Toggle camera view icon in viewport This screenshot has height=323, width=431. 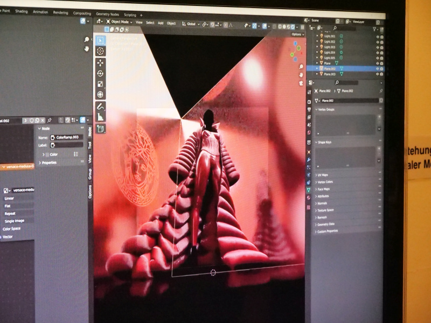[x=301, y=83]
